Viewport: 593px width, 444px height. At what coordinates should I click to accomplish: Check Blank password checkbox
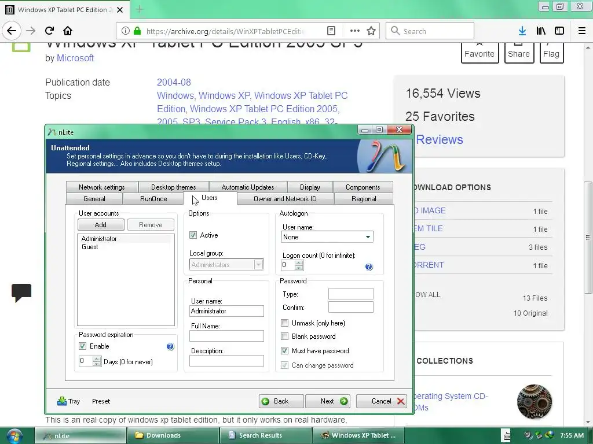pos(284,336)
